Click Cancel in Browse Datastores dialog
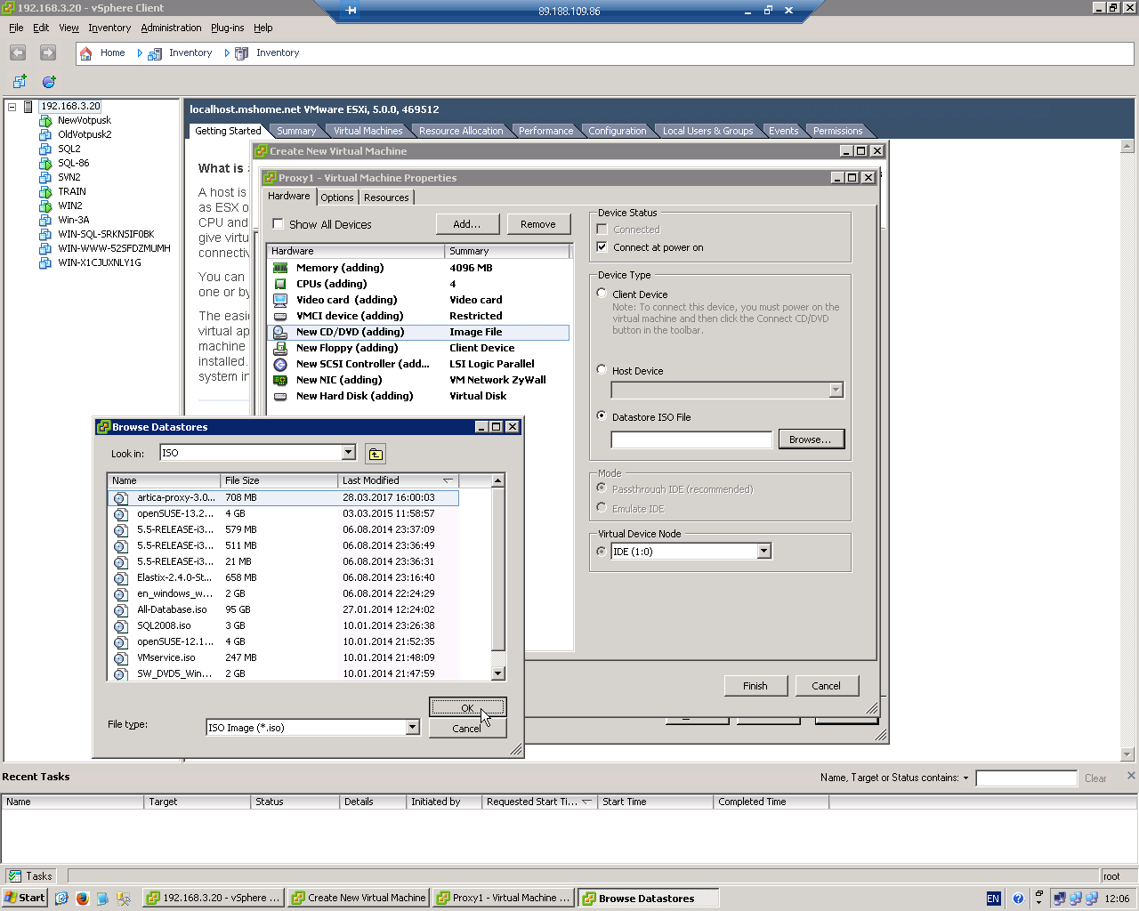This screenshot has height=911, width=1139. [x=467, y=729]
